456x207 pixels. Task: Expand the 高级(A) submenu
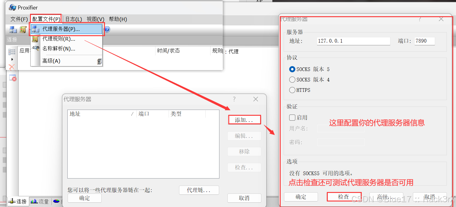click(x=66, y=61)
